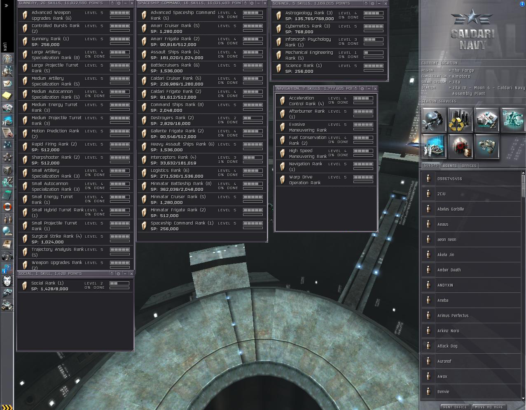The image size is (526, 410).
Task: Switch to the Guests tab
Action: pos(430,166)
